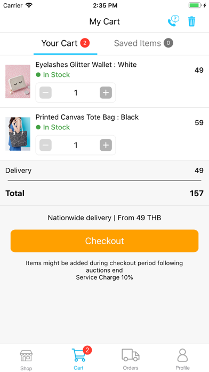
Task: Open the Shop tab in bottom bar
Action: [x=26, y=359]
